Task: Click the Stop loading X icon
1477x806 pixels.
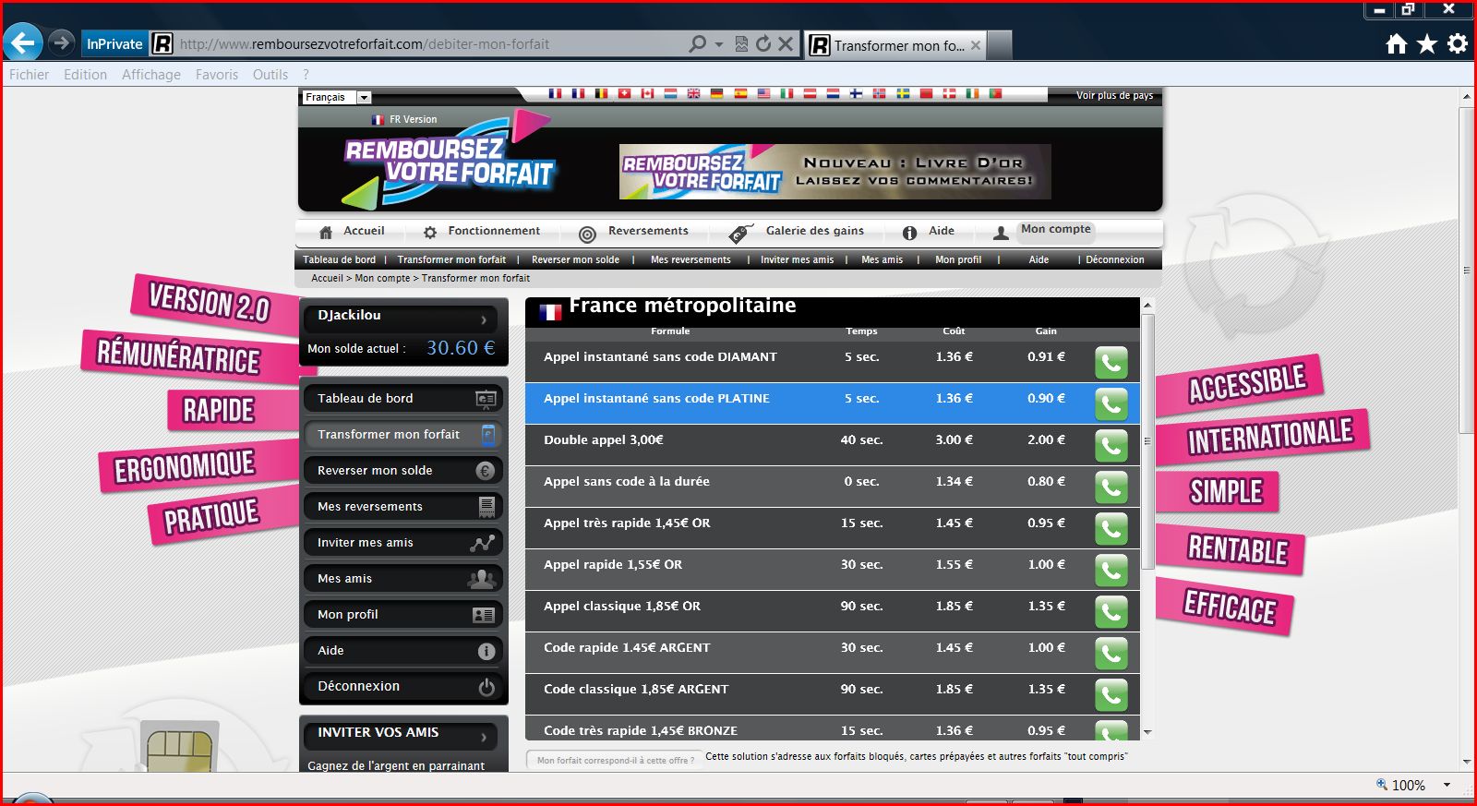Action: [786, 43]
